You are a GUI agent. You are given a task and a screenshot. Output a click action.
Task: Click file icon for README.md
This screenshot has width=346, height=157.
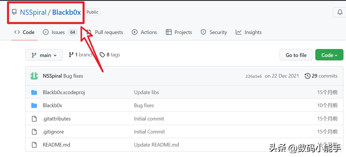(x=34, y=145)
